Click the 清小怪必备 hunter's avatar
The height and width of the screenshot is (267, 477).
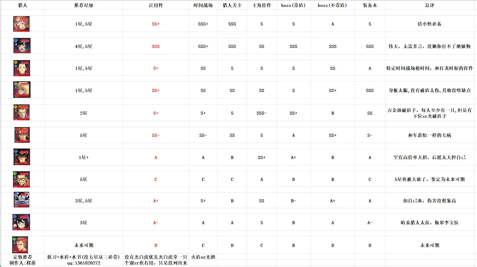[21, 24]
